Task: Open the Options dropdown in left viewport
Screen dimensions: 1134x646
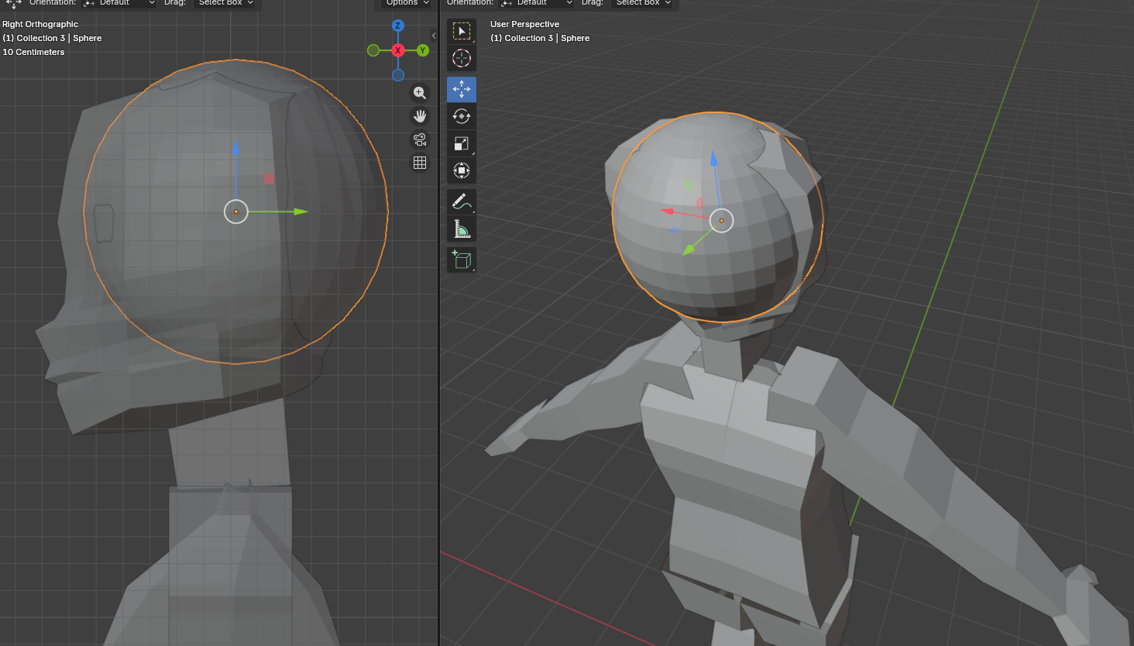Action: 407,3
